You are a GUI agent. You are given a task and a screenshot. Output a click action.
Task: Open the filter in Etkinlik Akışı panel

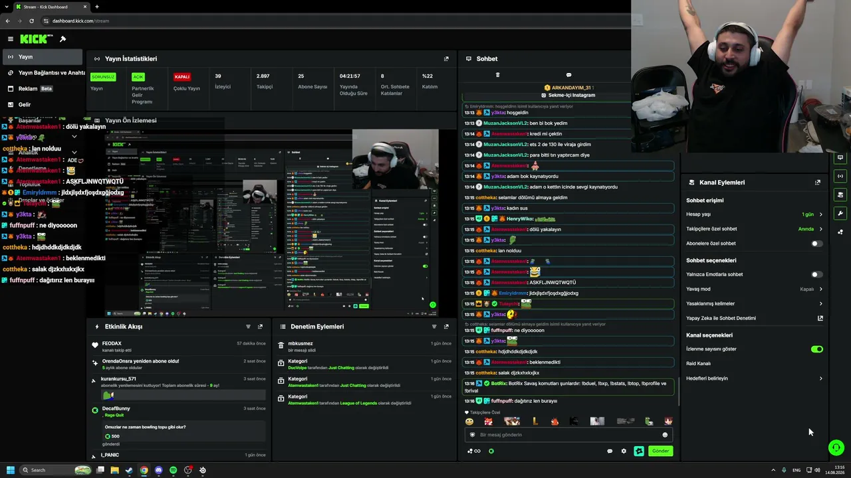pyautogui.click(x=248, y=327)
